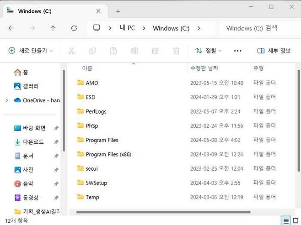Viewport: 301px width, 225px height.
Task: Select the Program Files (x86) folder name
Action: coord(108,154)
